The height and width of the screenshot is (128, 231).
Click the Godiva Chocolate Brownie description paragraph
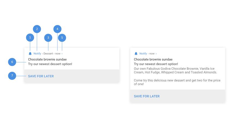[175, 71]
